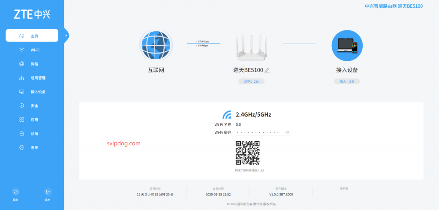Collapse the sidebar using the arrow handle
Viewport: 439px width, 210px height.
pyautogui.click(x=66, y=36)
